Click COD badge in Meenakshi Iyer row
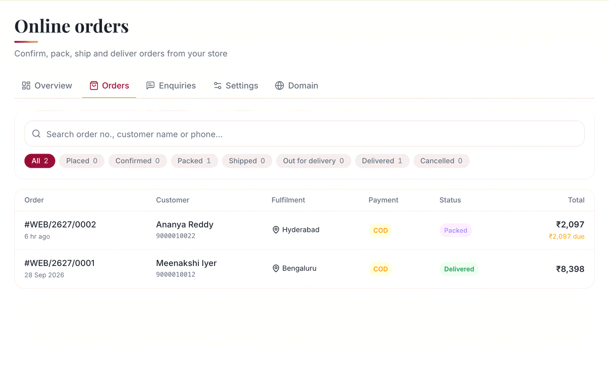Image resolution: width=609 pixels, height=380 pixels. (x=381, y=269)
